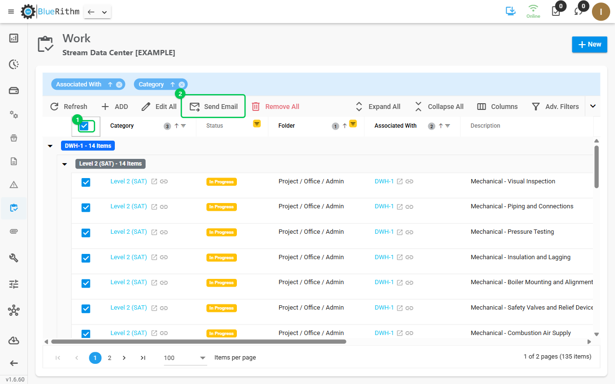Open the tasks checklist badge icon

[x=556, y=11]
